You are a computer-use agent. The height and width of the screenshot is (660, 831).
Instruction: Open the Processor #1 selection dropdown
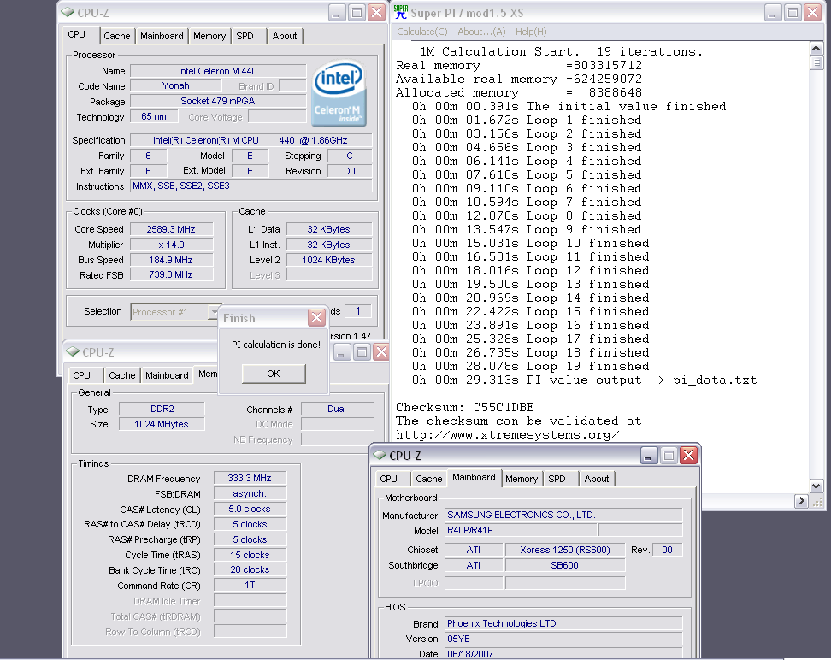(214, 312)
